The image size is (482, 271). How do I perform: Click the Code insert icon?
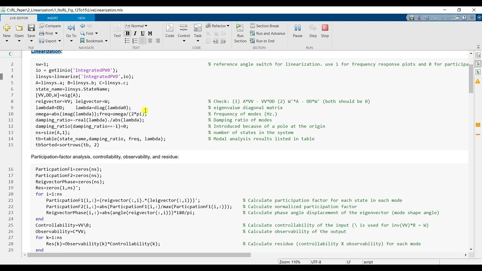[x=170, y=28]
